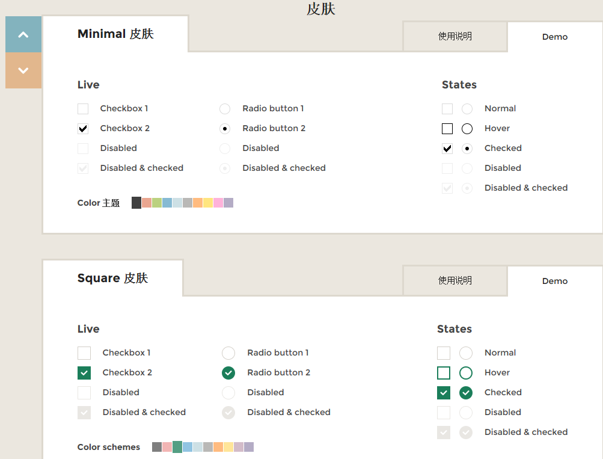Pick purple swatch in Minimal Color 主题

(x=228, y=203)
